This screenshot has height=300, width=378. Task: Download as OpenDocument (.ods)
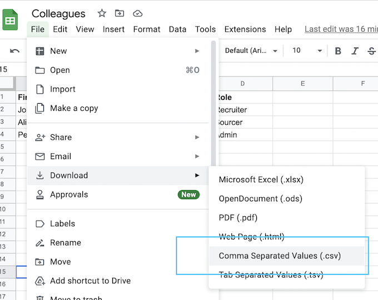coord(287,199)
